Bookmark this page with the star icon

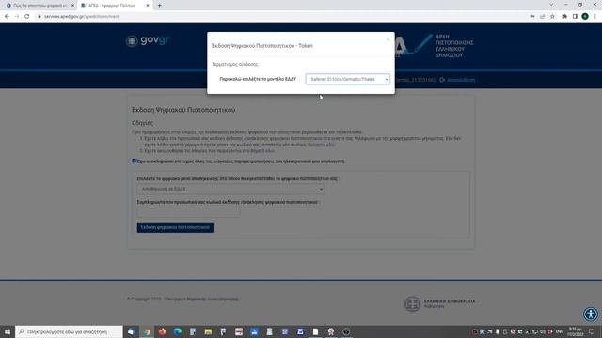tap(552, 17)
